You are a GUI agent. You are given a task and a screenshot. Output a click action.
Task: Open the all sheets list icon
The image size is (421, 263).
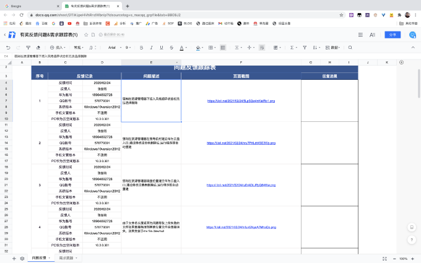coord(22,258)
